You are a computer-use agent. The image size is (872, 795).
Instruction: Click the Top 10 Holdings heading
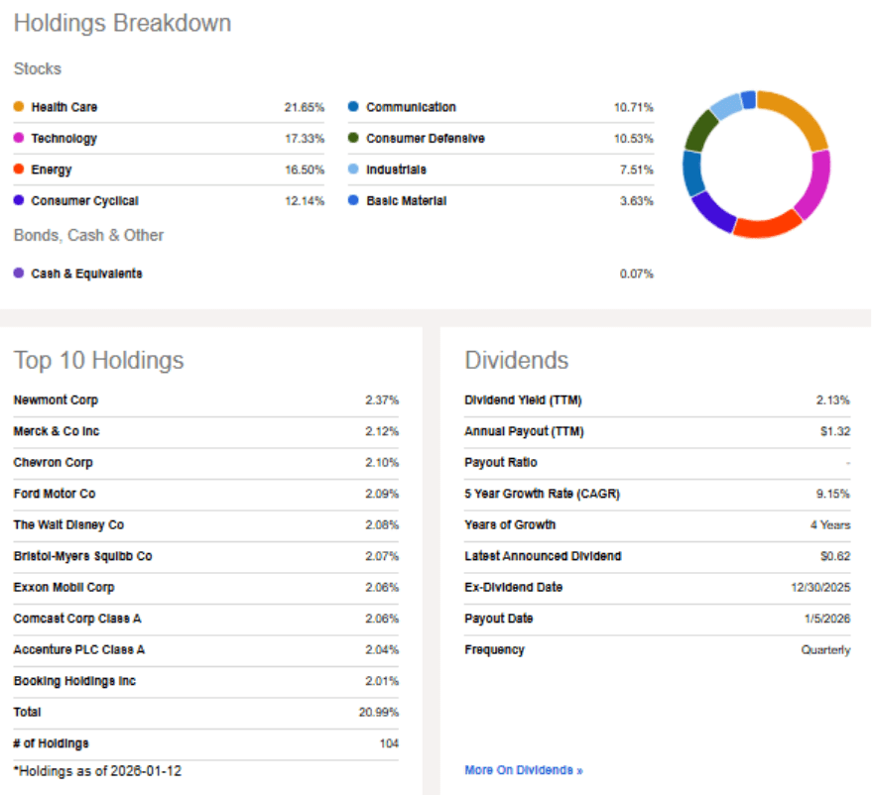(x=98, y=360)
